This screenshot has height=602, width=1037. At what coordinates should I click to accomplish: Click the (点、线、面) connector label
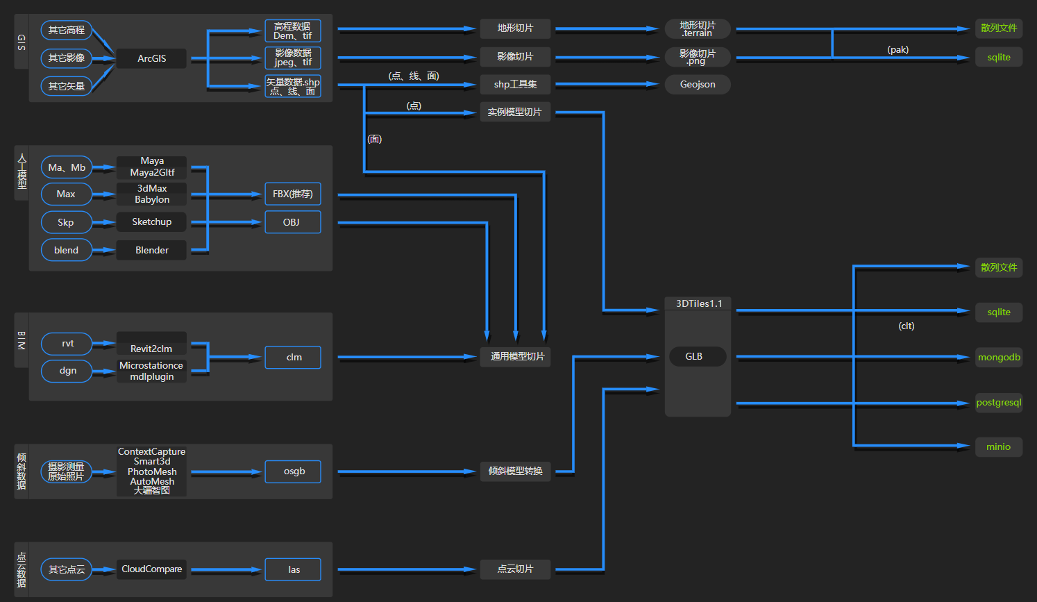(x=414, y=76)
